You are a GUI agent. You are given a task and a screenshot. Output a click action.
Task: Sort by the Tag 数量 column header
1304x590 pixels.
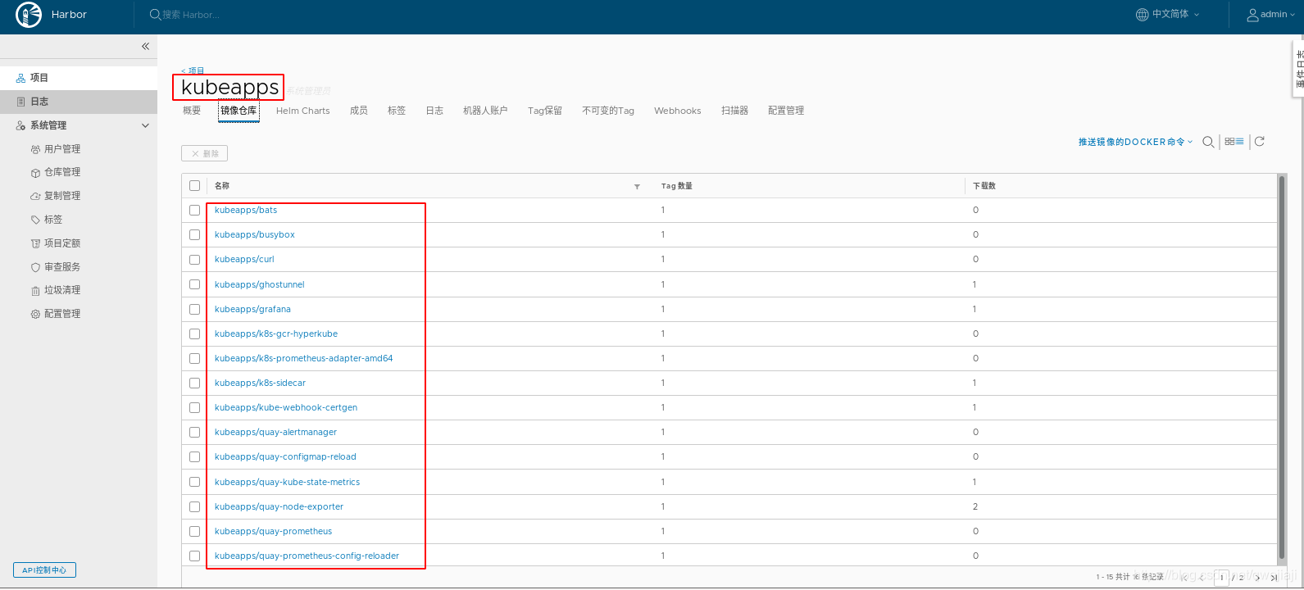pos(677,186)
